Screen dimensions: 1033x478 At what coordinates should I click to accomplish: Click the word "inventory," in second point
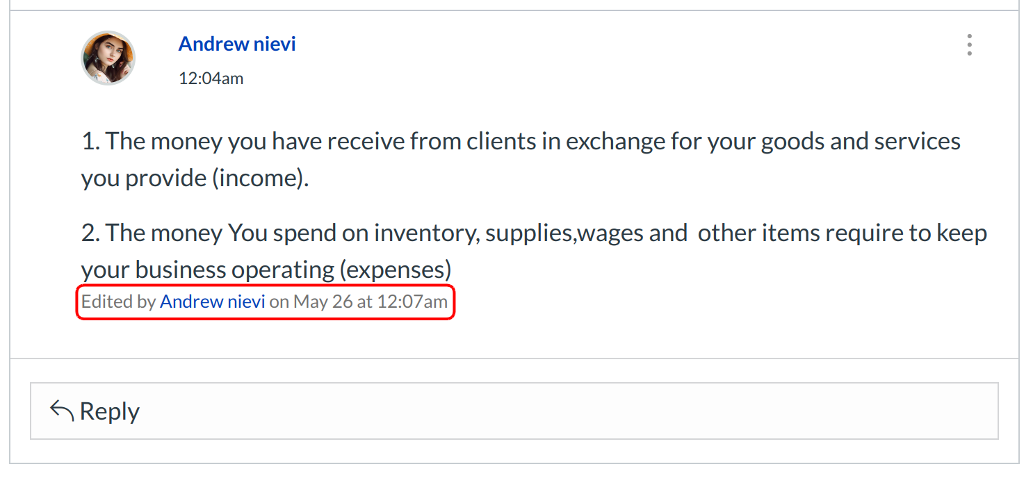tap(427, 233)
